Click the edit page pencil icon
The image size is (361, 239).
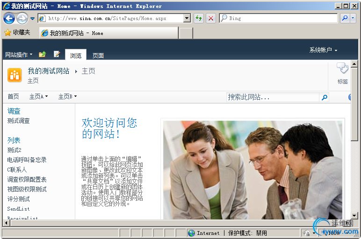point(57,55)
